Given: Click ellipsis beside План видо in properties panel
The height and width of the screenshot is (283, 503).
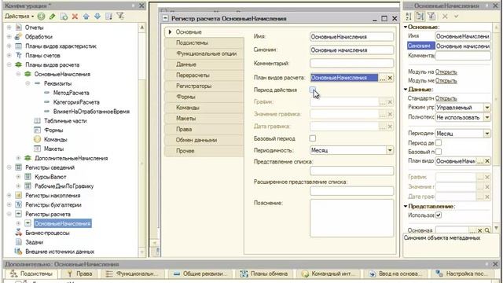Looking at the screenshot, I should tap(480, 161).
